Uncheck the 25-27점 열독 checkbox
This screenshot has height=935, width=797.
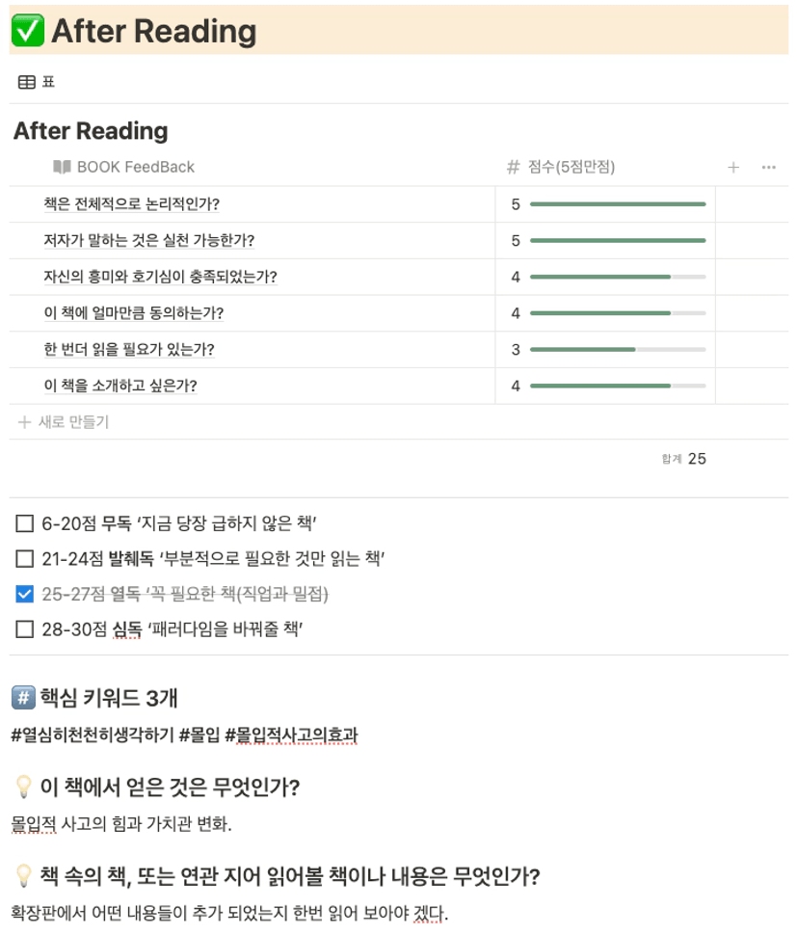click(x=24, y=594)
